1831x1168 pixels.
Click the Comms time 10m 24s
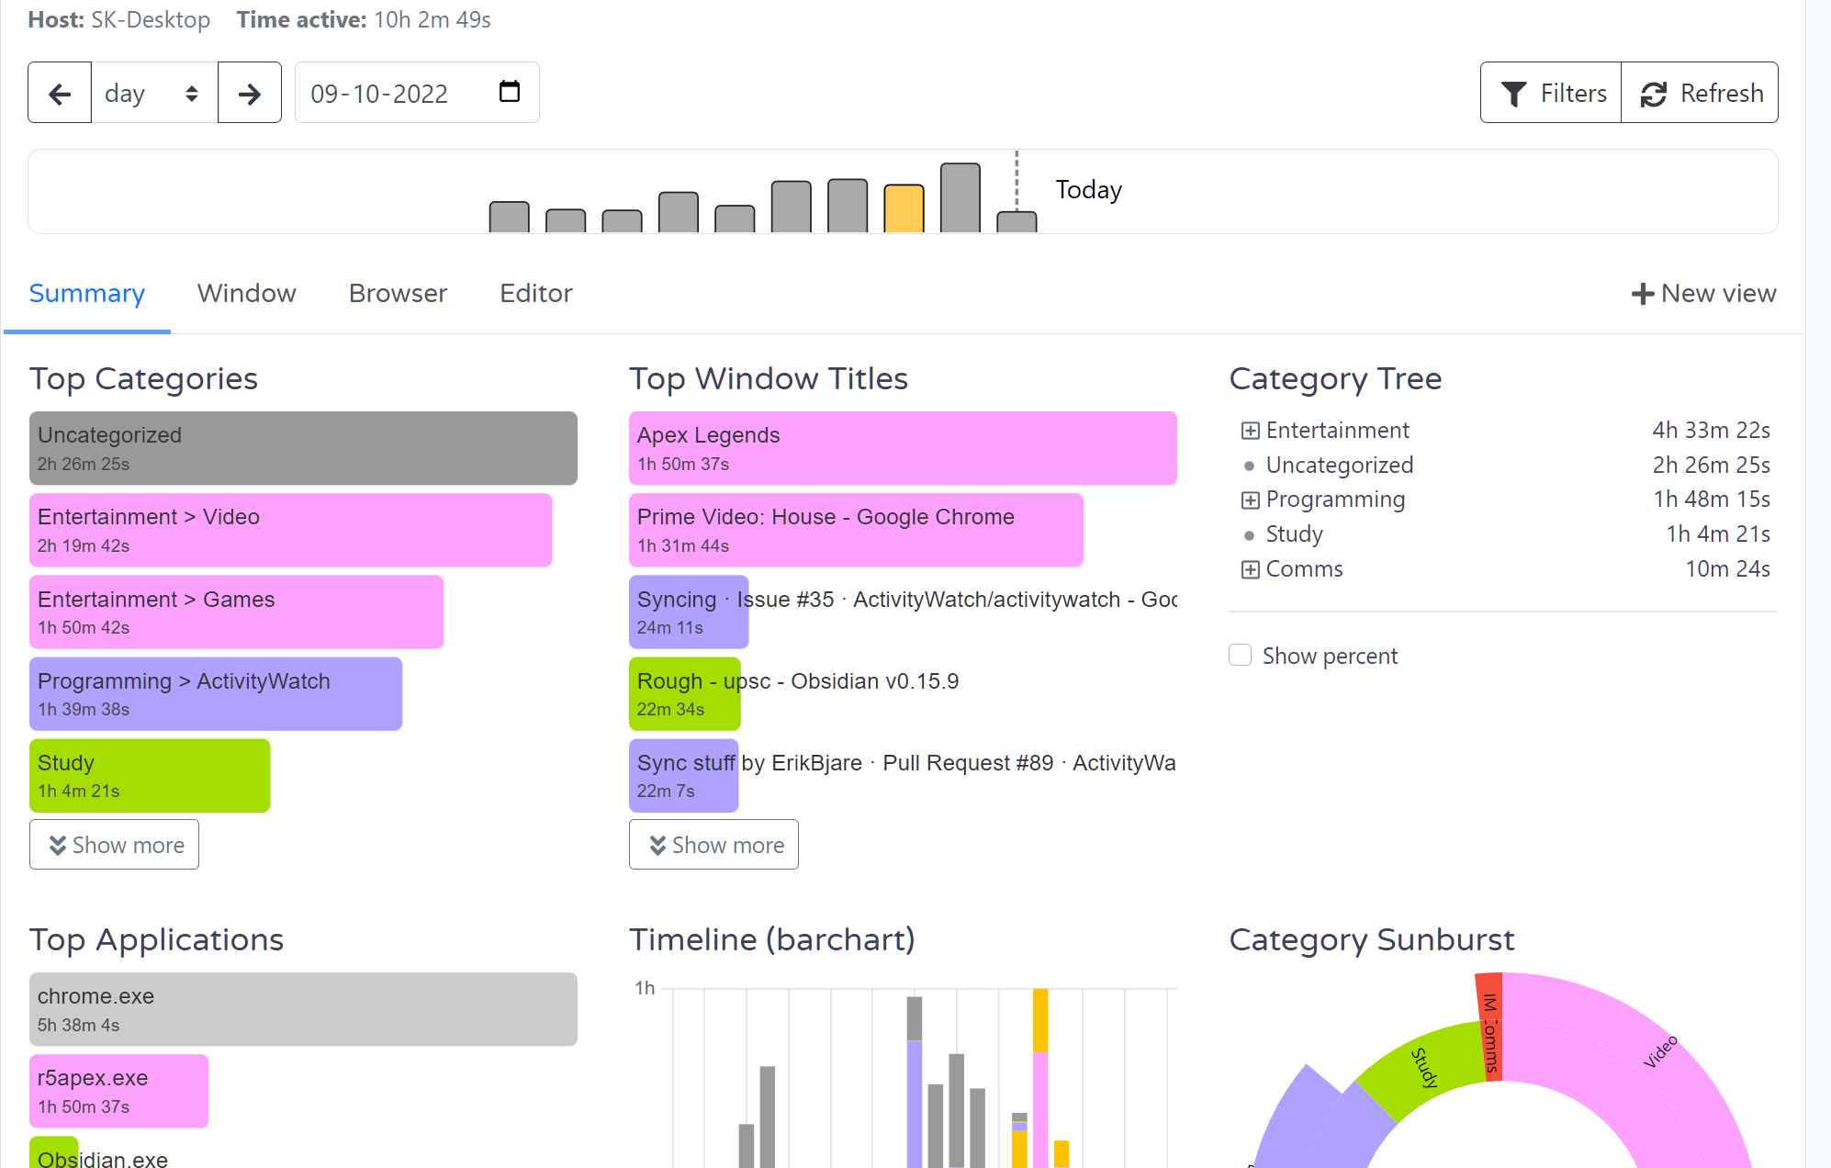[1727, 569]
